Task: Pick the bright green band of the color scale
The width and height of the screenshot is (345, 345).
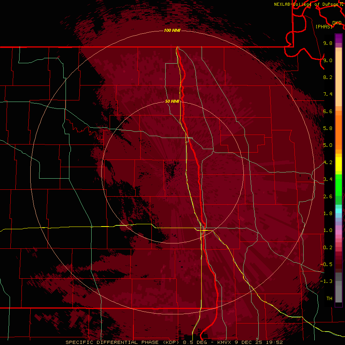Action: coord(338,186)
